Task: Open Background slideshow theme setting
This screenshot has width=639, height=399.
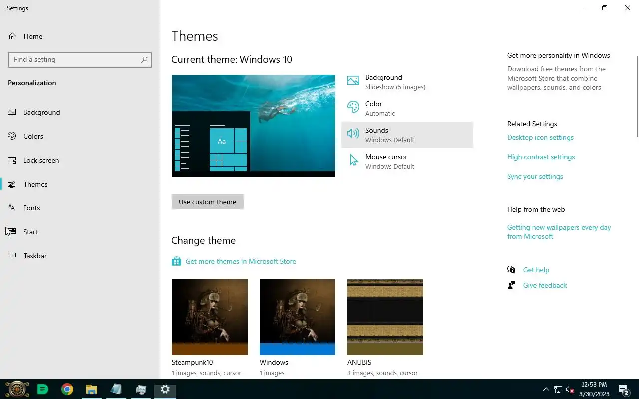Action: [x=407, y=82]
